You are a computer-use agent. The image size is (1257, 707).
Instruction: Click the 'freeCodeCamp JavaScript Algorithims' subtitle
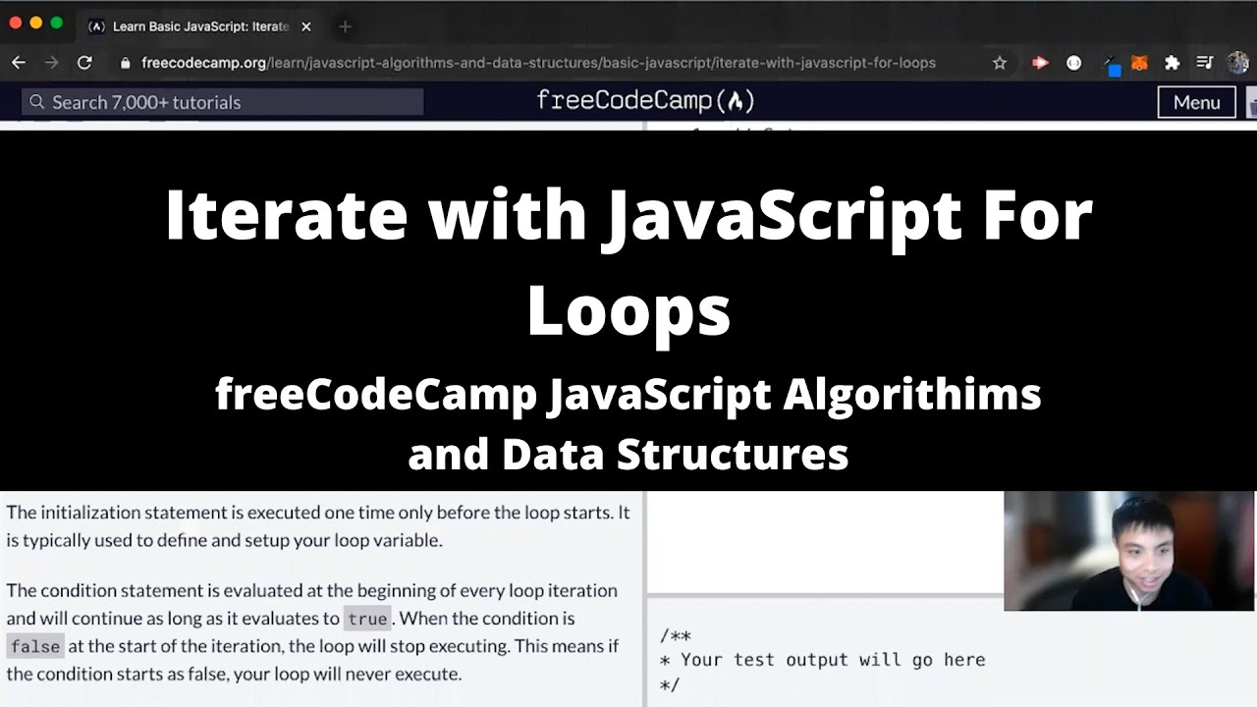click(x=628, y=423)
